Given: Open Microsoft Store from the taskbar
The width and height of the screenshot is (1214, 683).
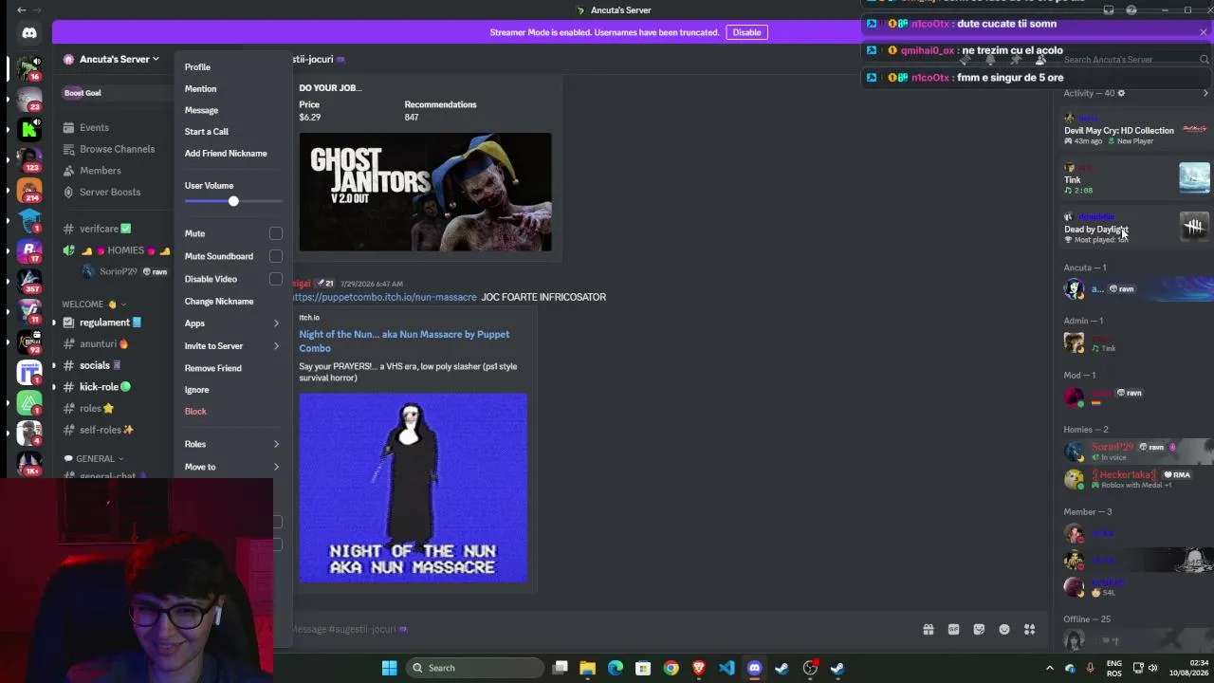Looking at the screenshot, I should click(643, 668).
